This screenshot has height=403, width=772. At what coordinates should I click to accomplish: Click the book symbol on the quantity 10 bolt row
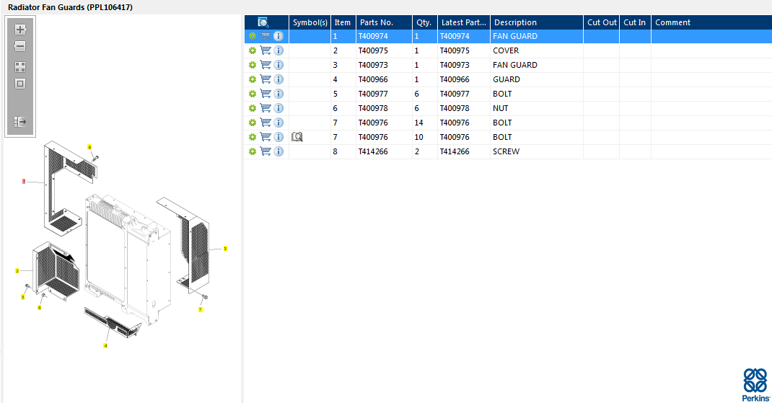point(297,137)
